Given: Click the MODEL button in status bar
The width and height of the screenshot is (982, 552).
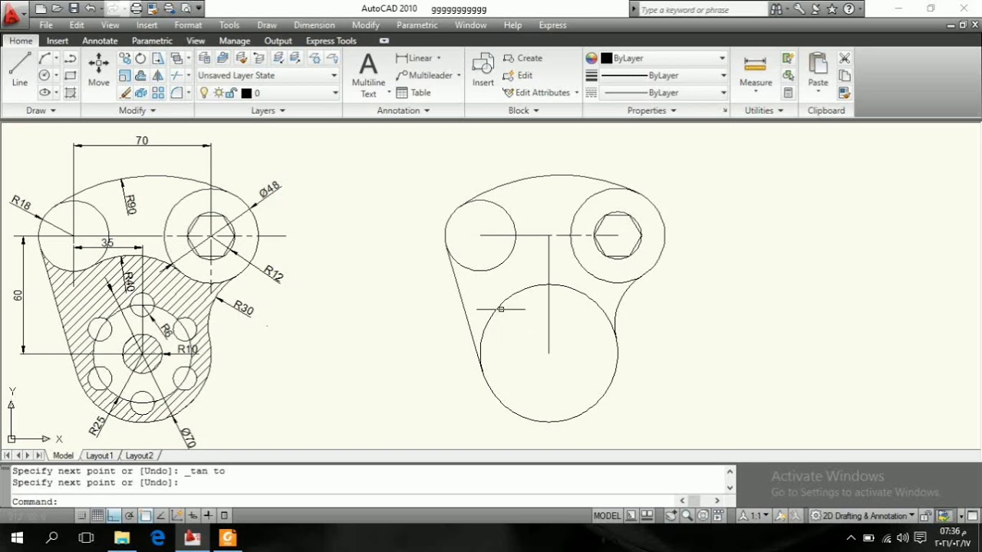Looking at the screenshot, I should pos(606,515).
